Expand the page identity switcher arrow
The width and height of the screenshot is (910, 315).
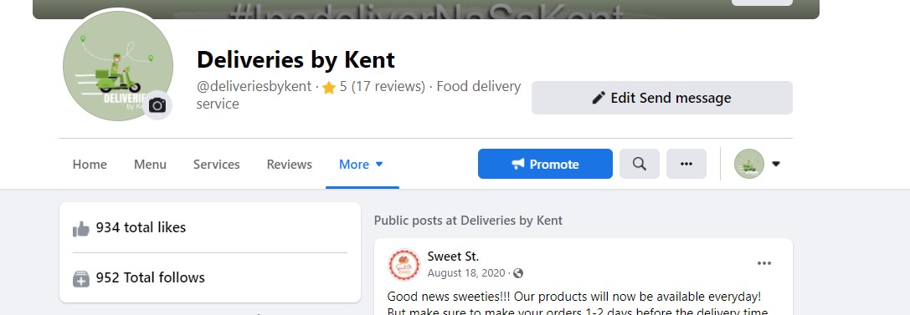click(x=776, y=164)
